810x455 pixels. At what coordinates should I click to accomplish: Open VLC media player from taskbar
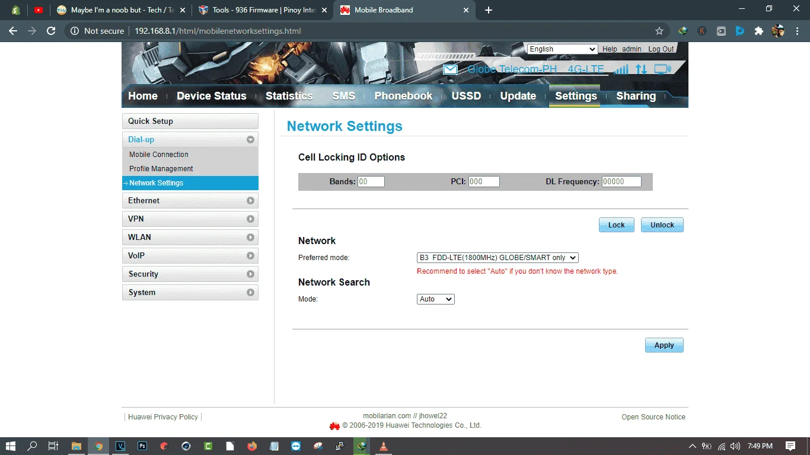pos(384,446)
